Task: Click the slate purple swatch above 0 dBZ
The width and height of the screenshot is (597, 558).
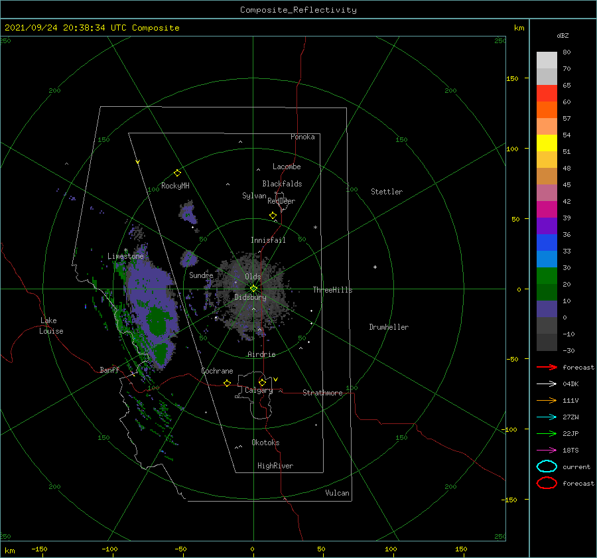Action: click(x=547, y=309)
